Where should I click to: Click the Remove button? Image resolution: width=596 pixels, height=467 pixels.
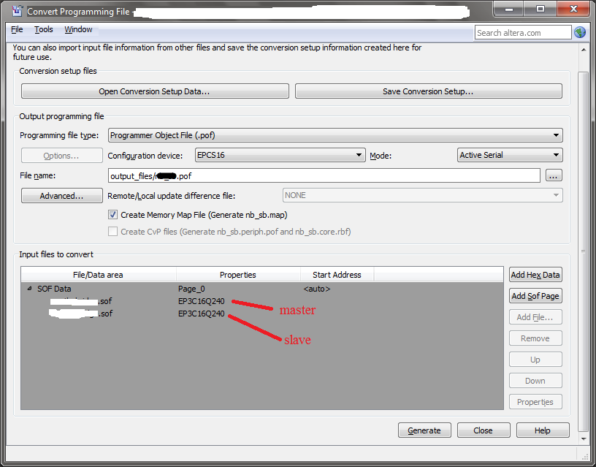click(535, 338)
